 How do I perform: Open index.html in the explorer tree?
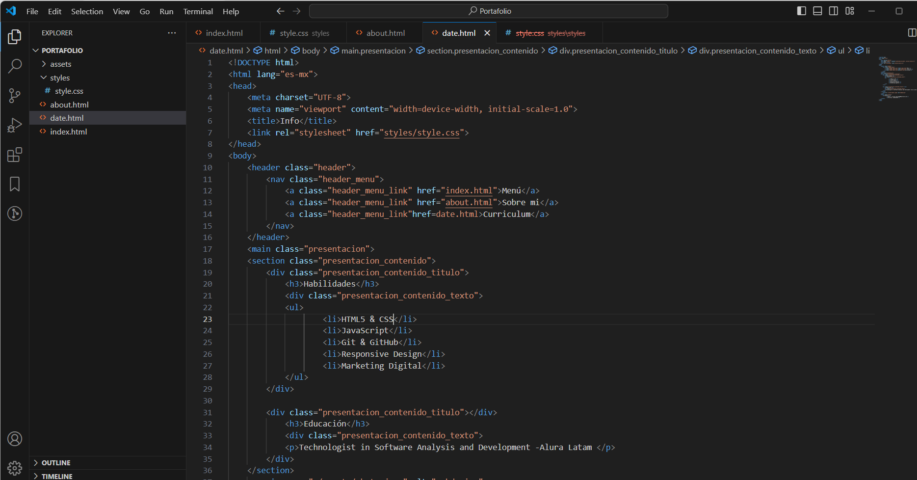pyautogui.click(x=107, y=132)
